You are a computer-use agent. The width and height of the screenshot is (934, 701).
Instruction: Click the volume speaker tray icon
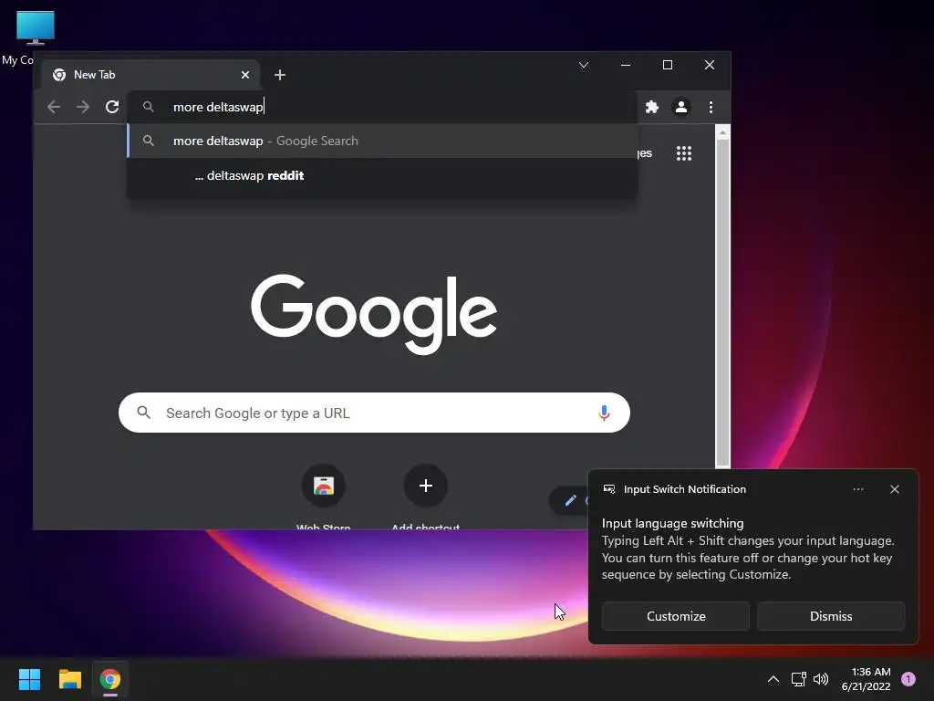821,679
